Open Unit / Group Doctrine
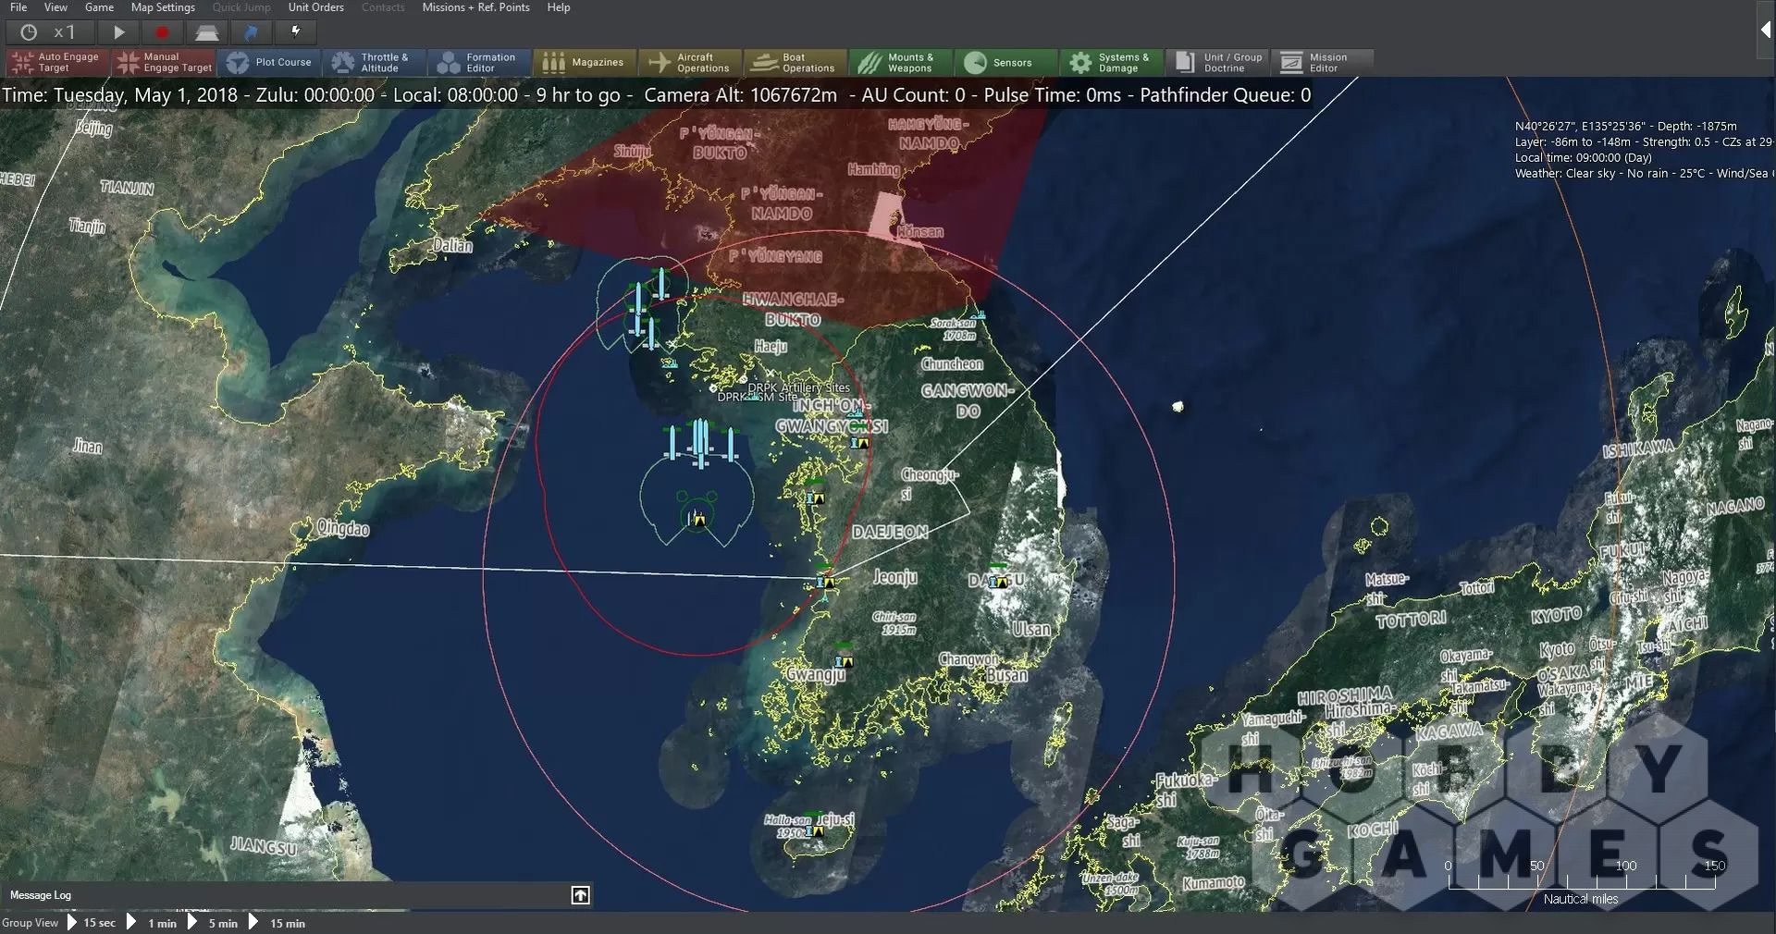This screenshot has height=934, width=1776. tap(1217, 62)
